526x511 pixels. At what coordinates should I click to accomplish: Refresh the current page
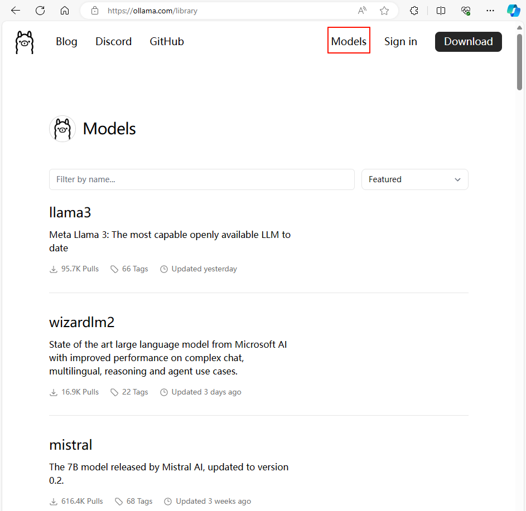40,11
